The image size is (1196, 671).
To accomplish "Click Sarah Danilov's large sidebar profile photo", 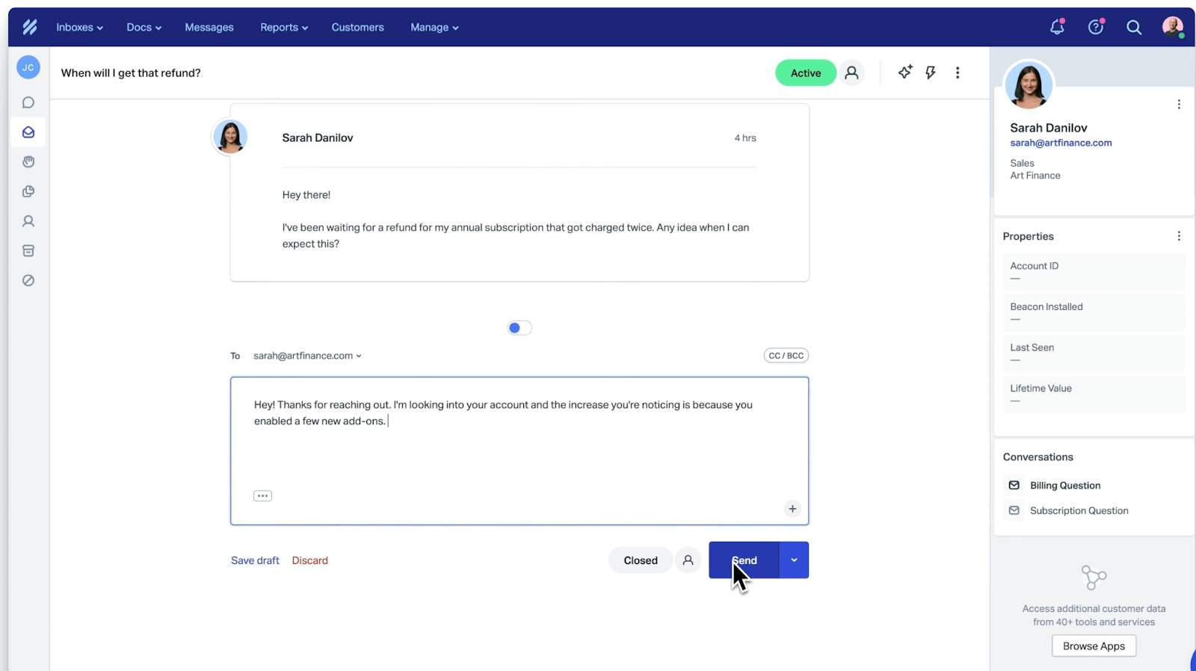I will pos(1029,85).
